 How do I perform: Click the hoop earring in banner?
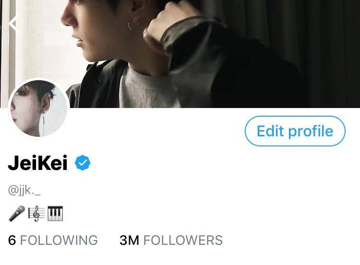click(x=133, y=25)
